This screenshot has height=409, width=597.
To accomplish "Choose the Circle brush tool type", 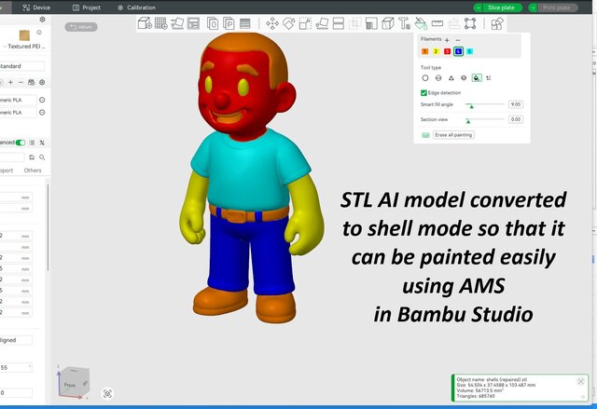I will (x=425, y=78).
